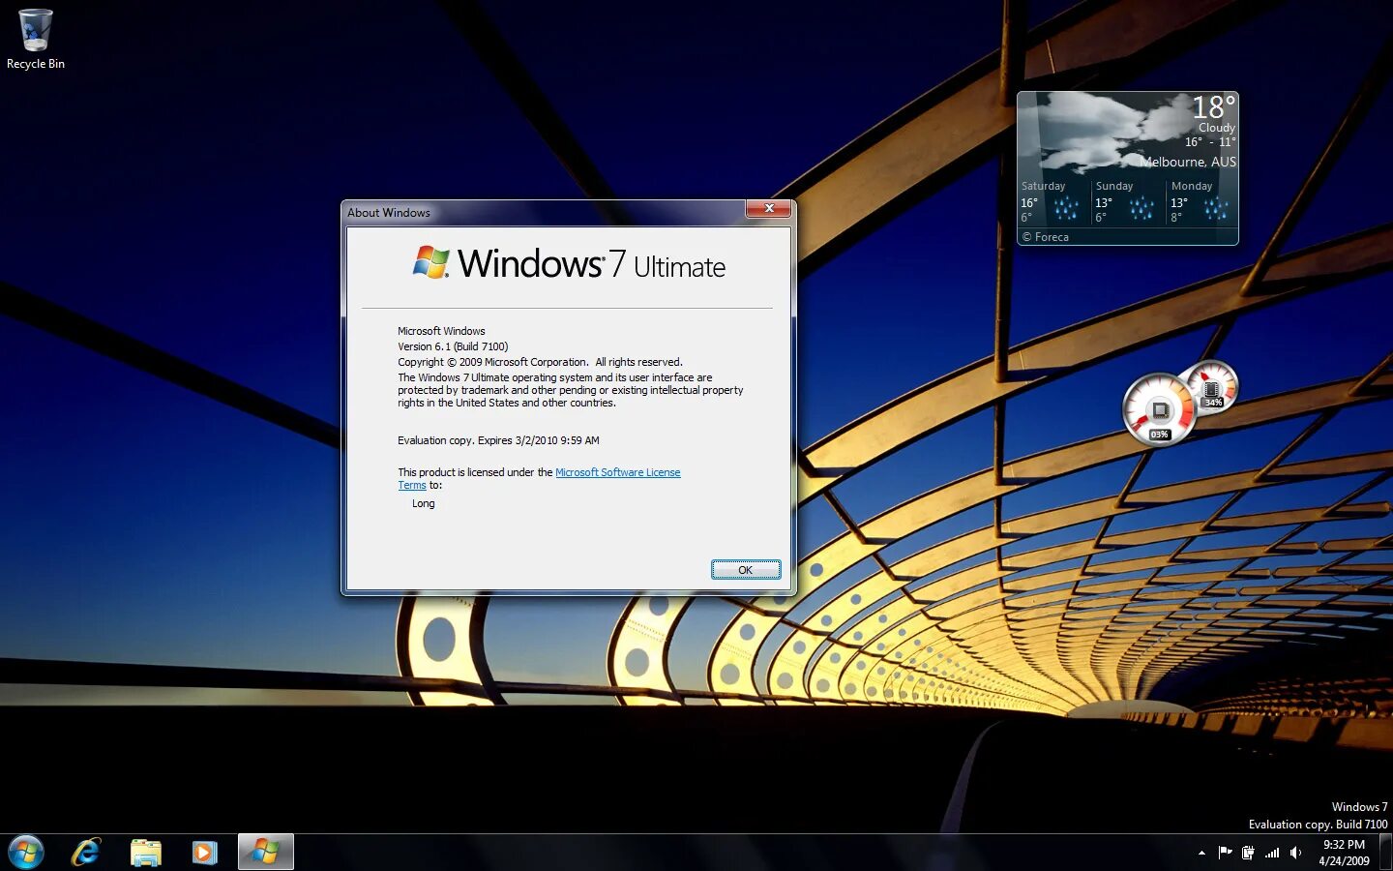Click Melbourne, AUS location text
The image size is (1393, 871).
(1188, 162)
